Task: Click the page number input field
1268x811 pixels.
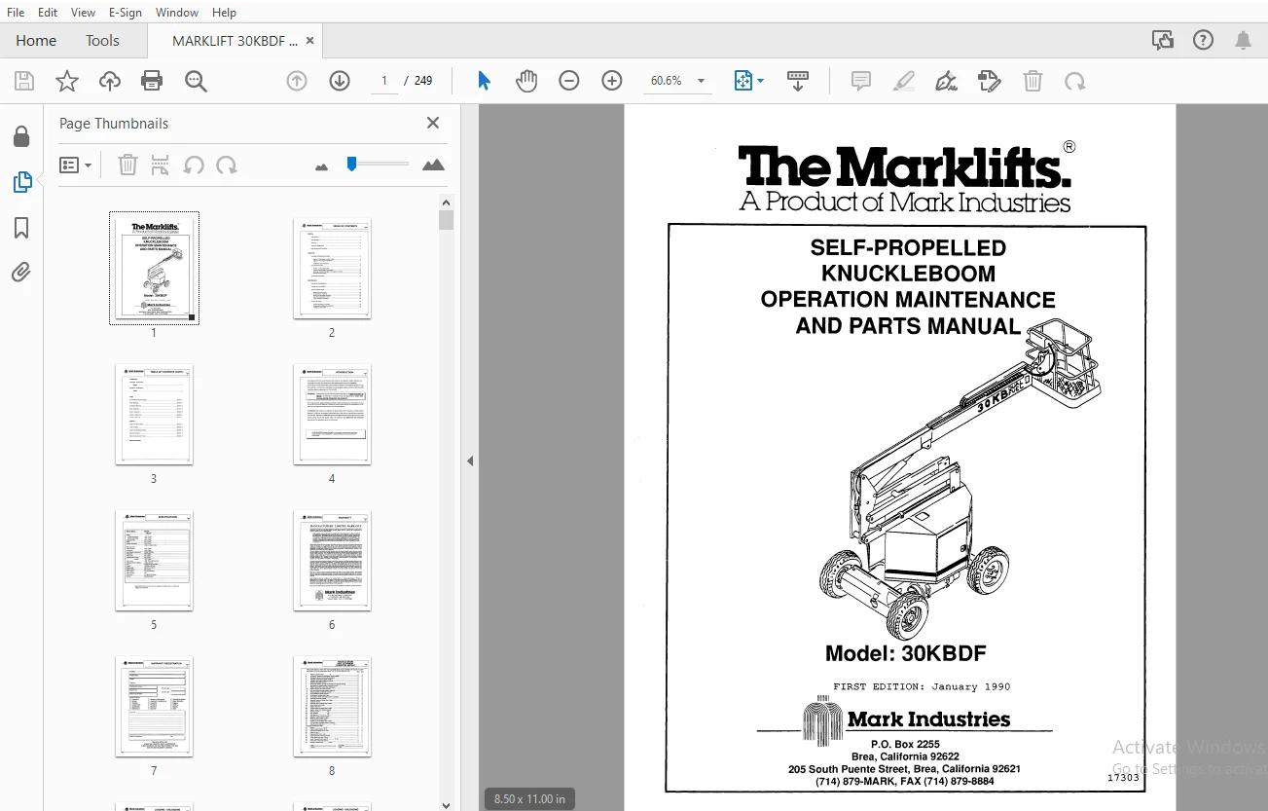Action: (x=384, y=81)
